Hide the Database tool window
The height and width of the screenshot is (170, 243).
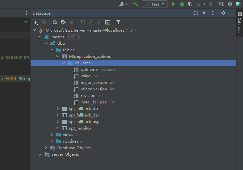[x=232, y=13]
